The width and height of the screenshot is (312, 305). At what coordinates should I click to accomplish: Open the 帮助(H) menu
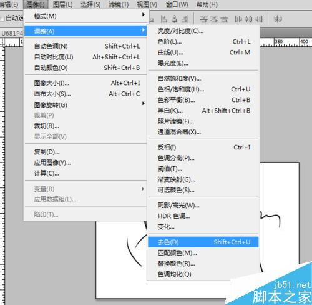(207, 4)
